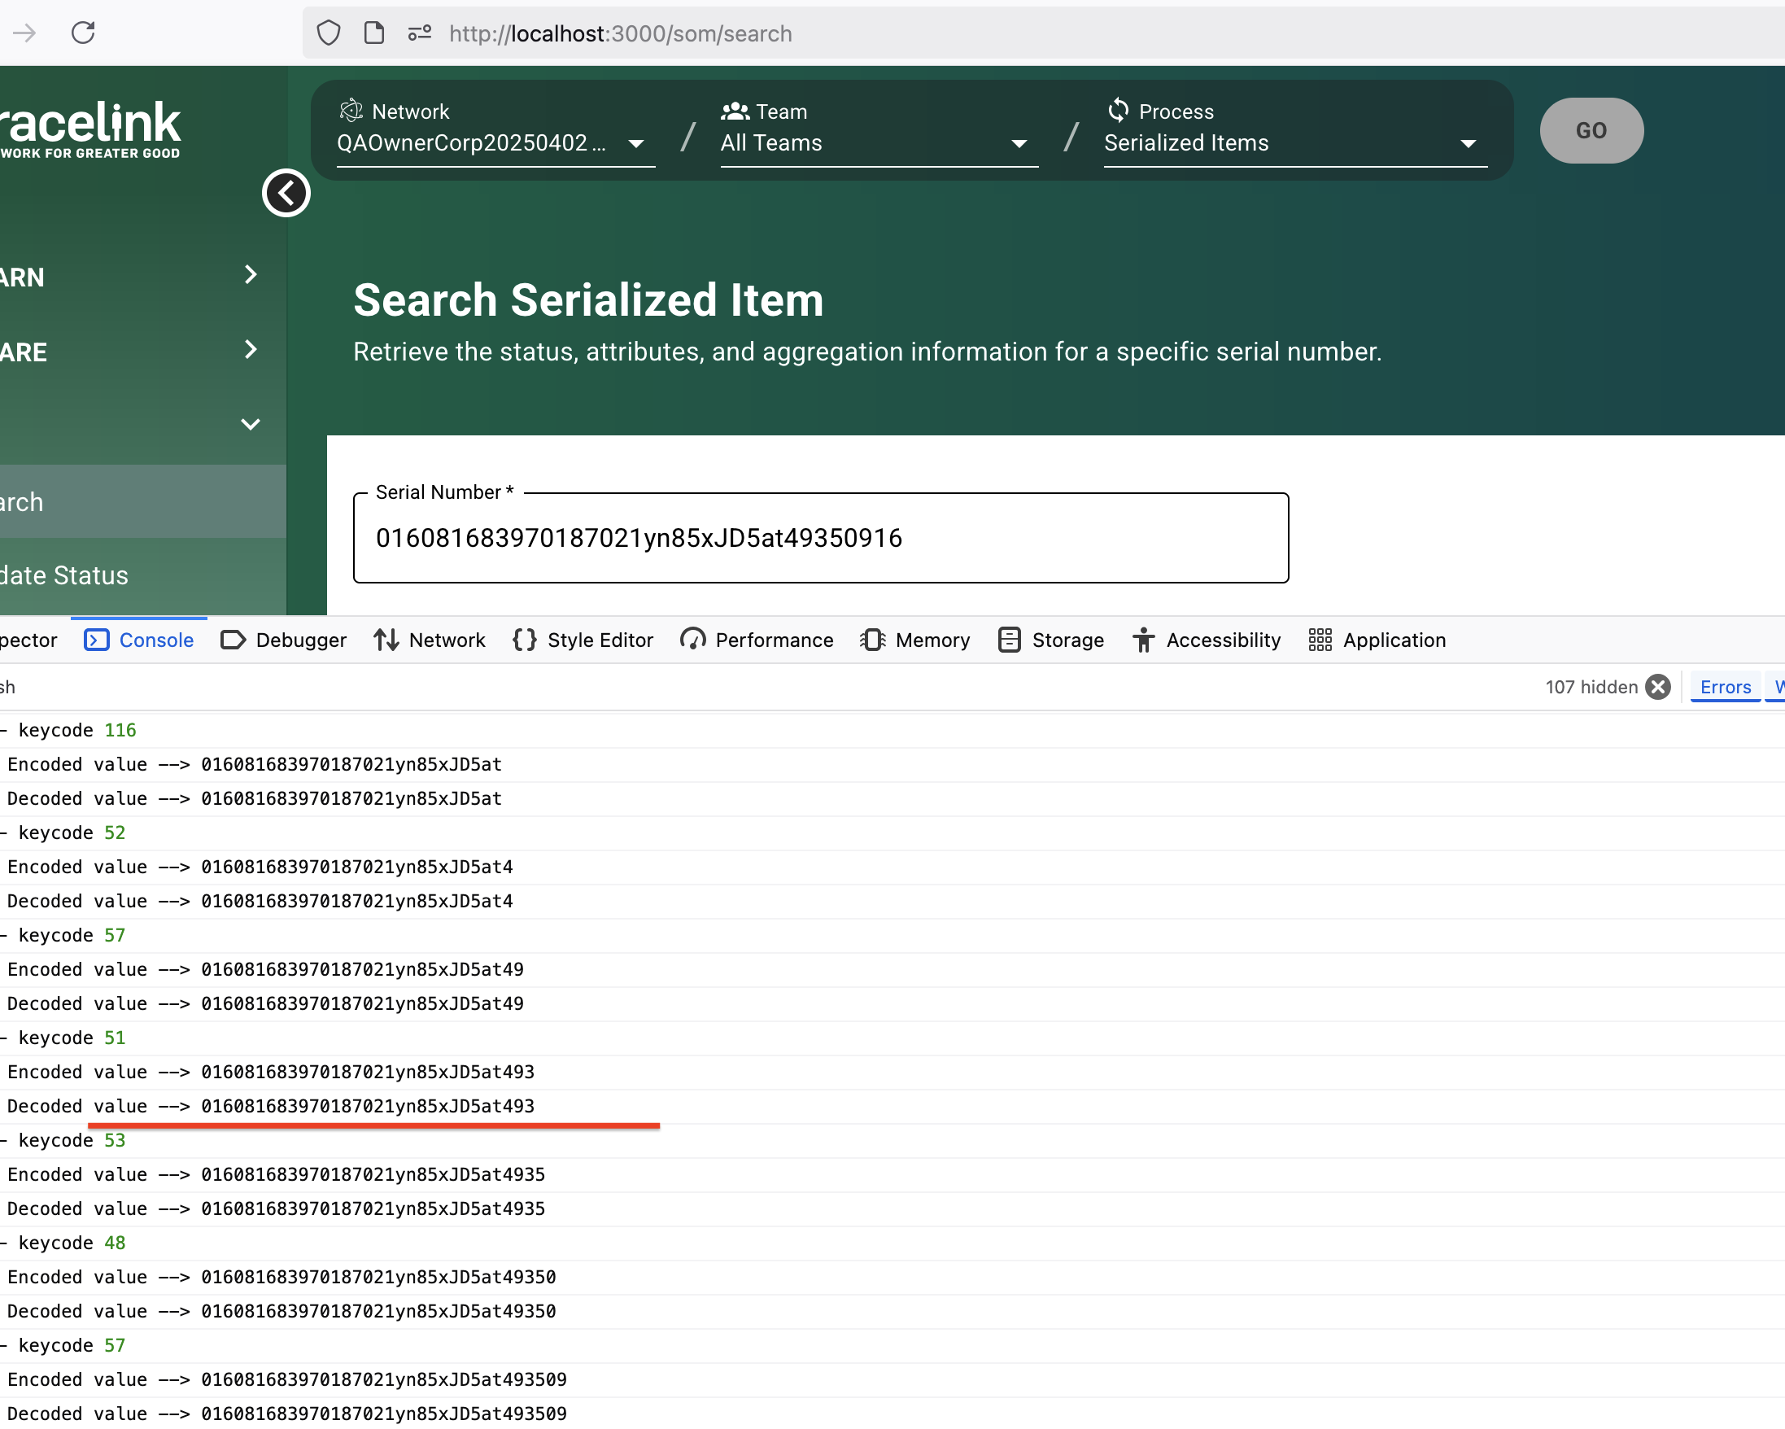
Task: Switch to the Debugger tab
Action: (x=284, y=640)
